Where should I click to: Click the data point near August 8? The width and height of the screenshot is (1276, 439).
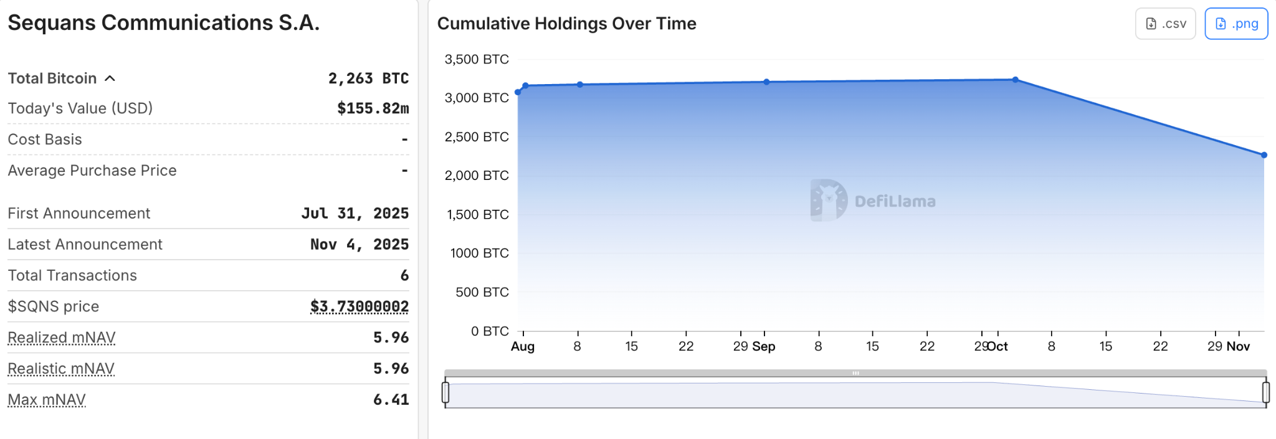tap(580, 85)
